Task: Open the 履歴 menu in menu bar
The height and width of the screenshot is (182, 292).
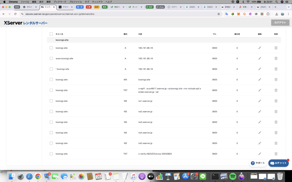Action: tap(48, 2)
